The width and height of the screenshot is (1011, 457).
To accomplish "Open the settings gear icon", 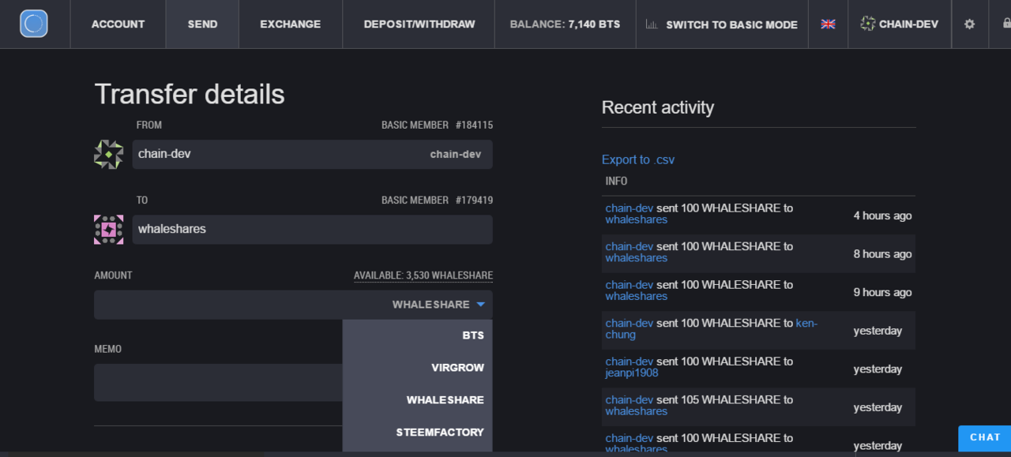I will point(970,24).
